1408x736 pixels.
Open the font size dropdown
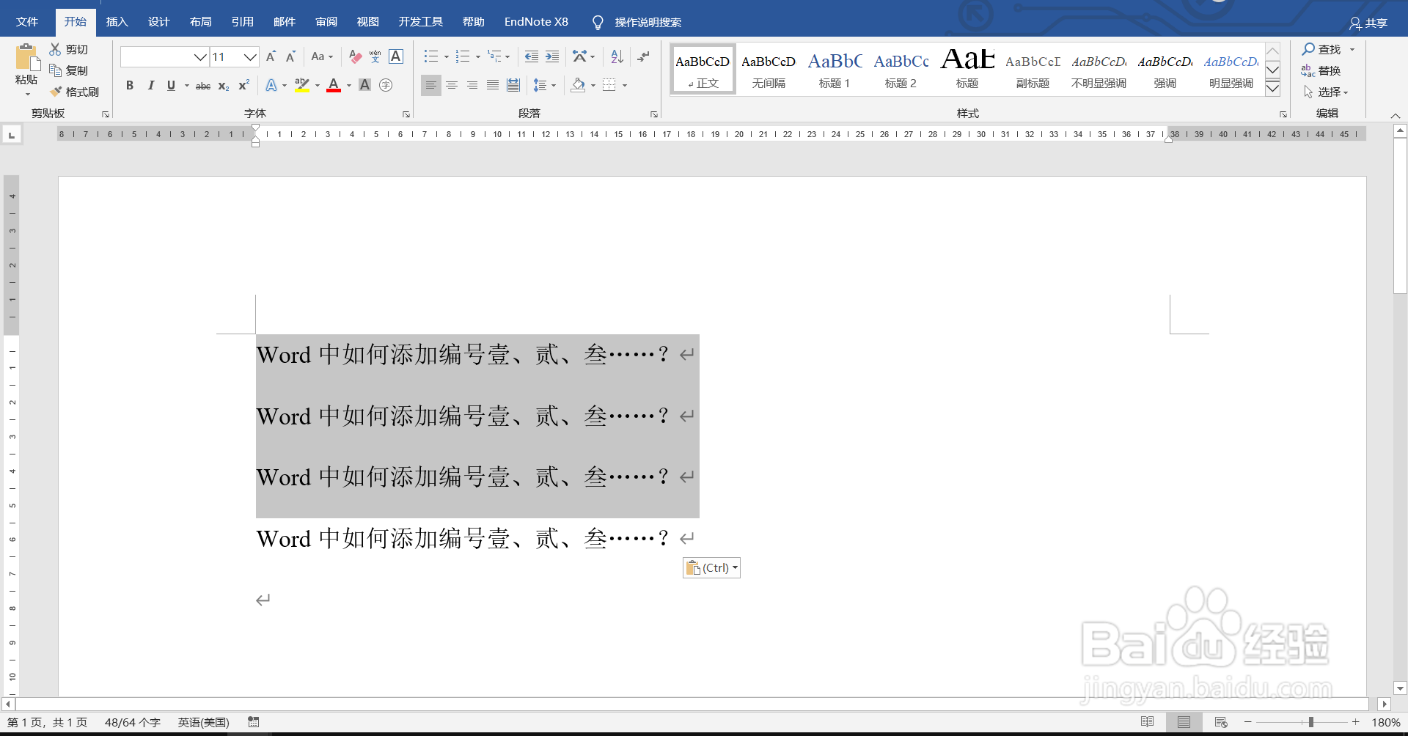coord(250,56)
